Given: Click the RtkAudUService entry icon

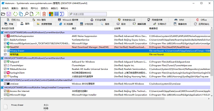Looking at the screenshot, I should point(8,69).
